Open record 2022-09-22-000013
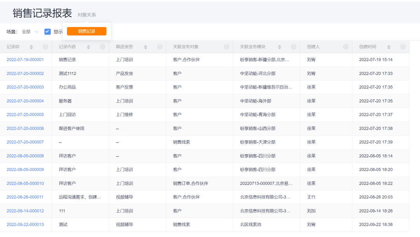This screenshot has width=420, height=237. (25, 225)
